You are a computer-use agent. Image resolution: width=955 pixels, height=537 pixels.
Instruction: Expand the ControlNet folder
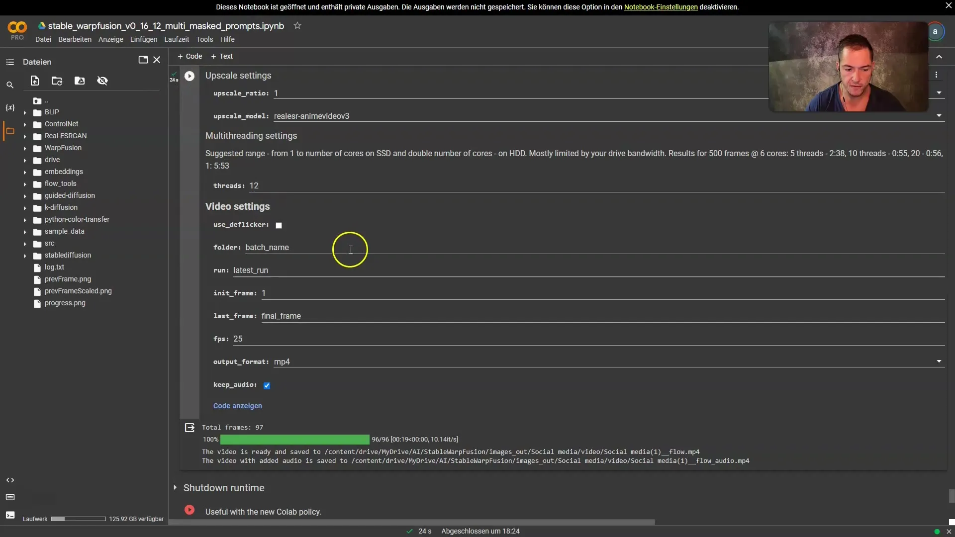[x=25, y=125]
